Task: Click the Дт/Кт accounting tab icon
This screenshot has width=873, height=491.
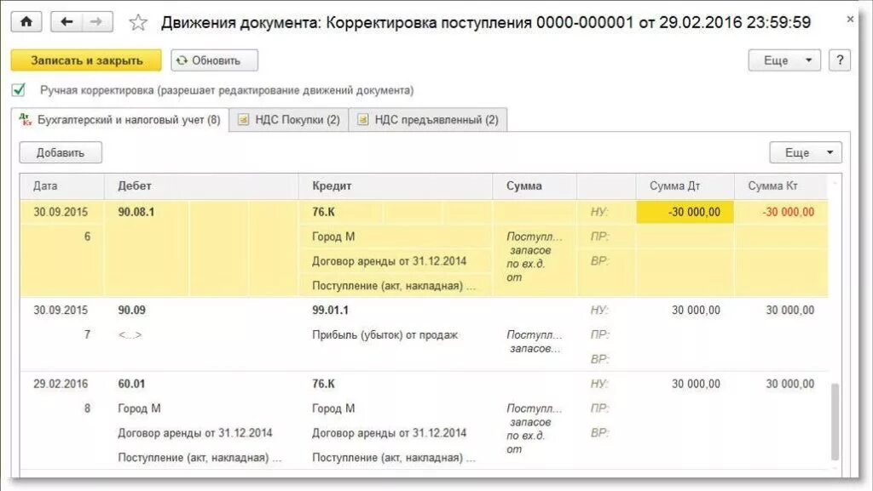Action: (x=26, y=119)
